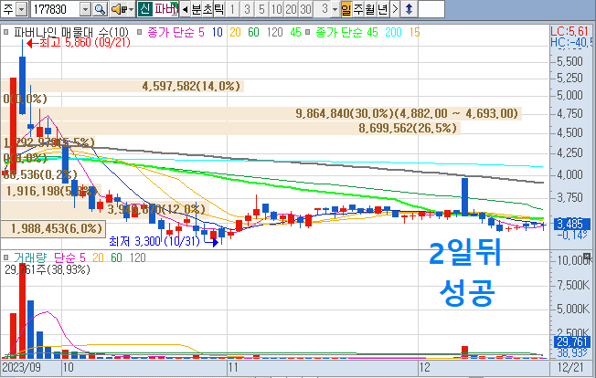This screenshot has height=378, width=596.
Task: Click the 2023/09 date axis label
Action: [x=22, y=367]
